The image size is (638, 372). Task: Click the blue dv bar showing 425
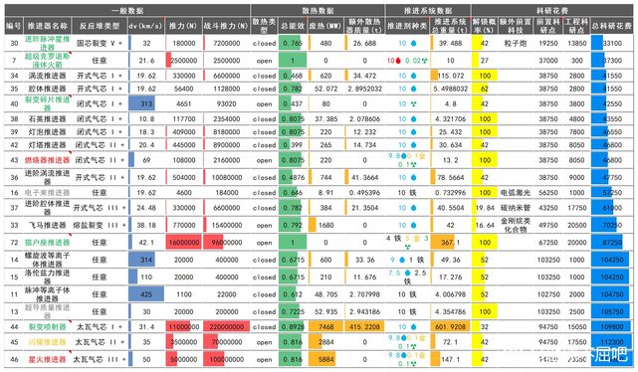[x=146, y=294]
